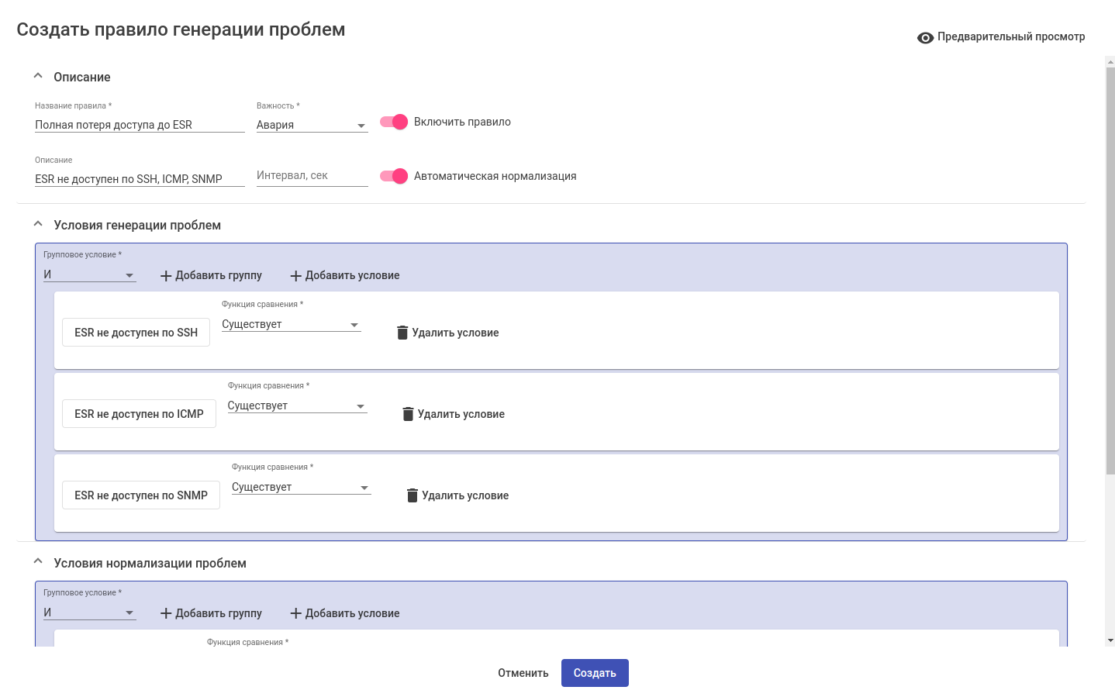Click trash icon next to SSH condition
Image resolution: width=1115 pixels, height=697 pixels.
(x=402, y=333)
